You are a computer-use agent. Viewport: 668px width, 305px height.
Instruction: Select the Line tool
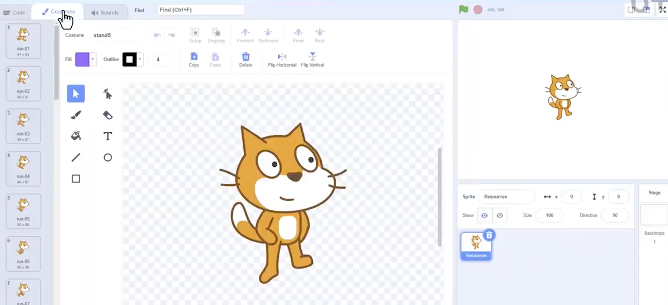[x=76, y=158]
